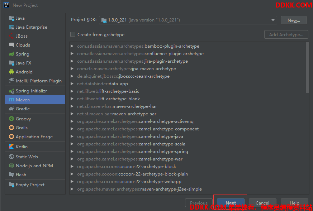Screen dimensions: 313x211
Task: Select the maven-archetype-sar row
Action: tap(188, 114)
